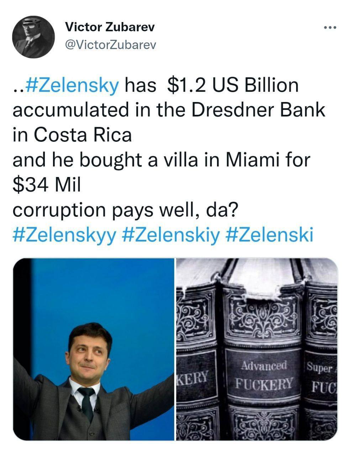
Task: Click the partial "KERY" book spine label
Action: pos(193,378)
